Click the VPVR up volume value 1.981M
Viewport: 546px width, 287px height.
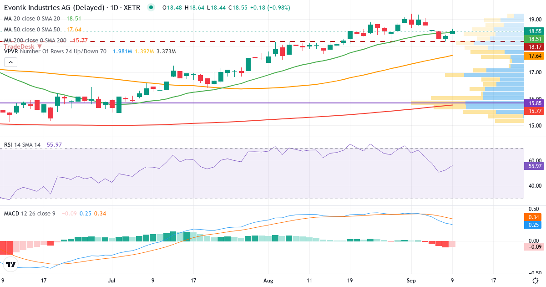(122, 51)
